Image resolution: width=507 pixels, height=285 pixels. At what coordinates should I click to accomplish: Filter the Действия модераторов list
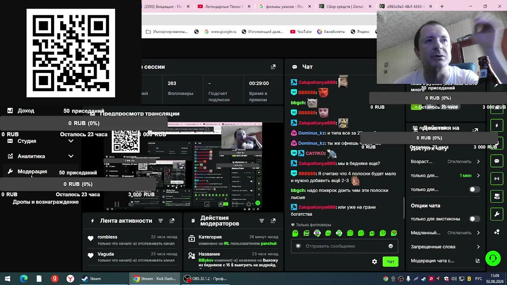[x=261, y=220]
